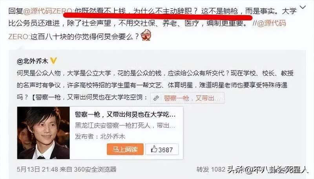Click the thumbs-up like icon

click(154, 149)
